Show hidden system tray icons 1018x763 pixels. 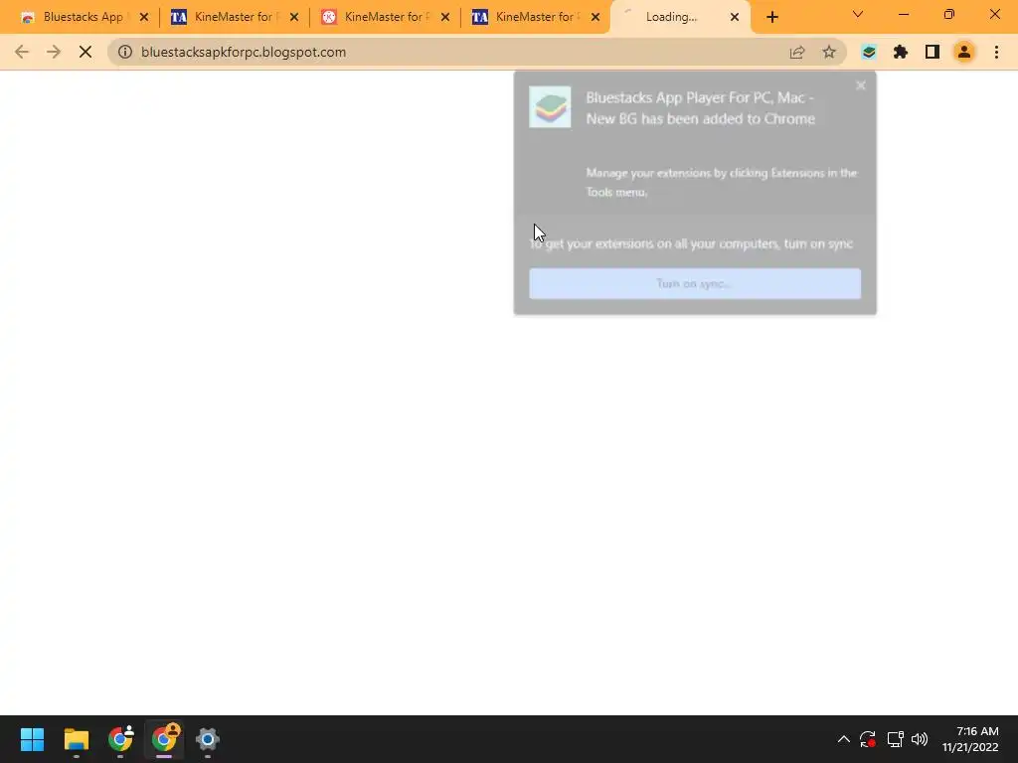[843, 739]
